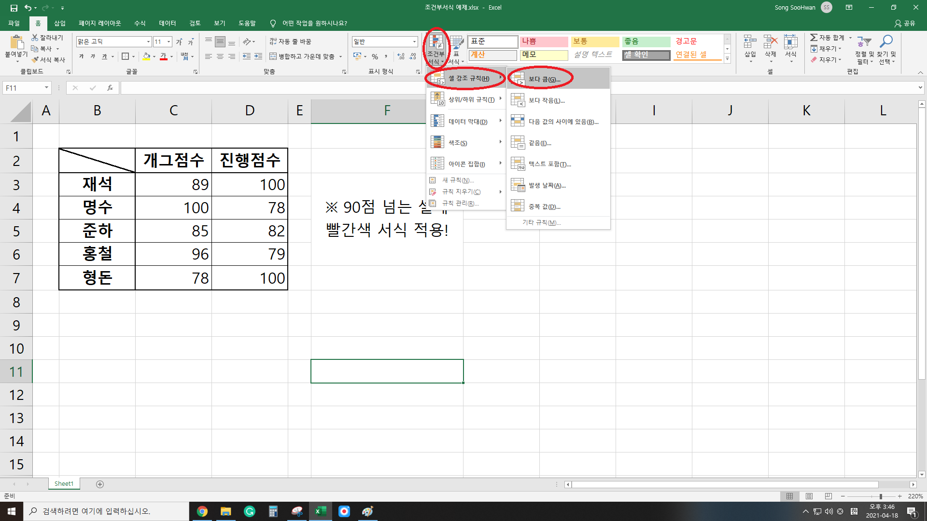Click 기타 규칙 more rules link
This screenshot has height=521, width=927.
tap(541, 222)
